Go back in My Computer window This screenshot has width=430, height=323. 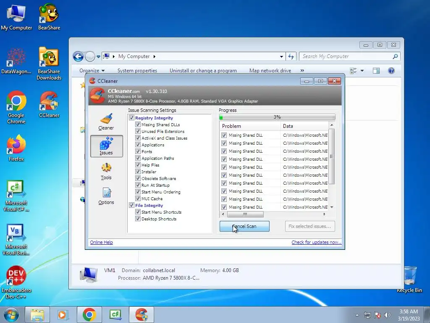coord(78,57)
